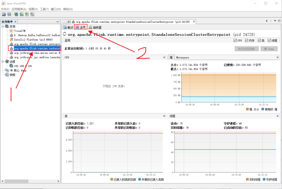Collapse the 远程 tree node

[x=3, y=62]
